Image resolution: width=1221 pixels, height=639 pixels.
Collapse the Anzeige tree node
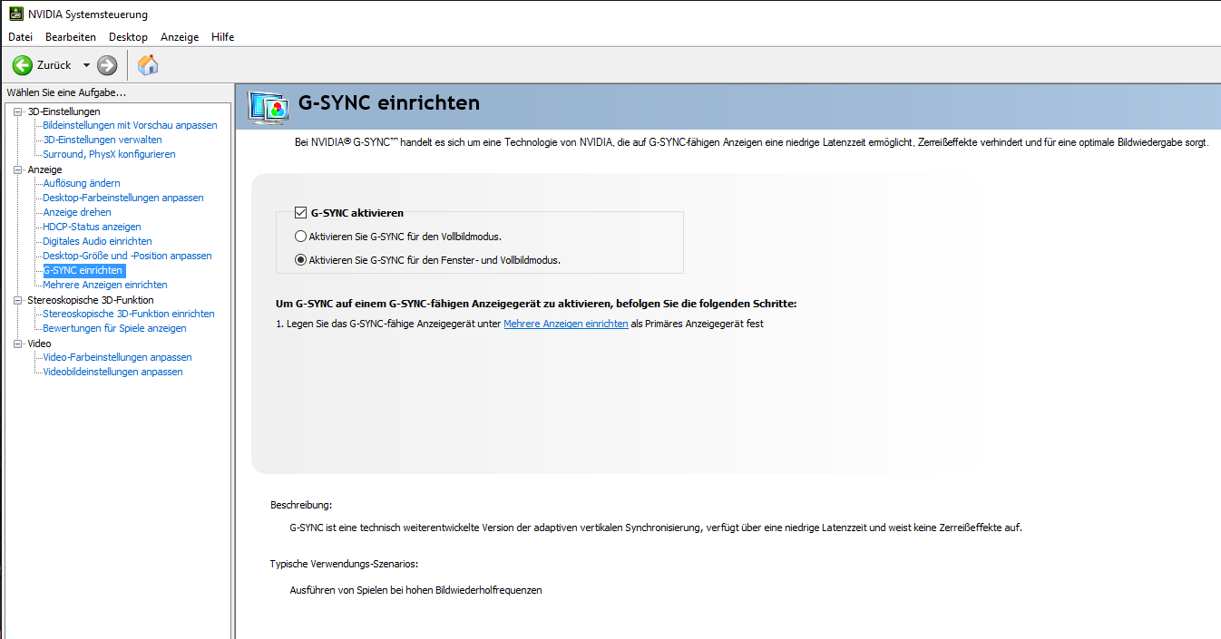(17, 169)
